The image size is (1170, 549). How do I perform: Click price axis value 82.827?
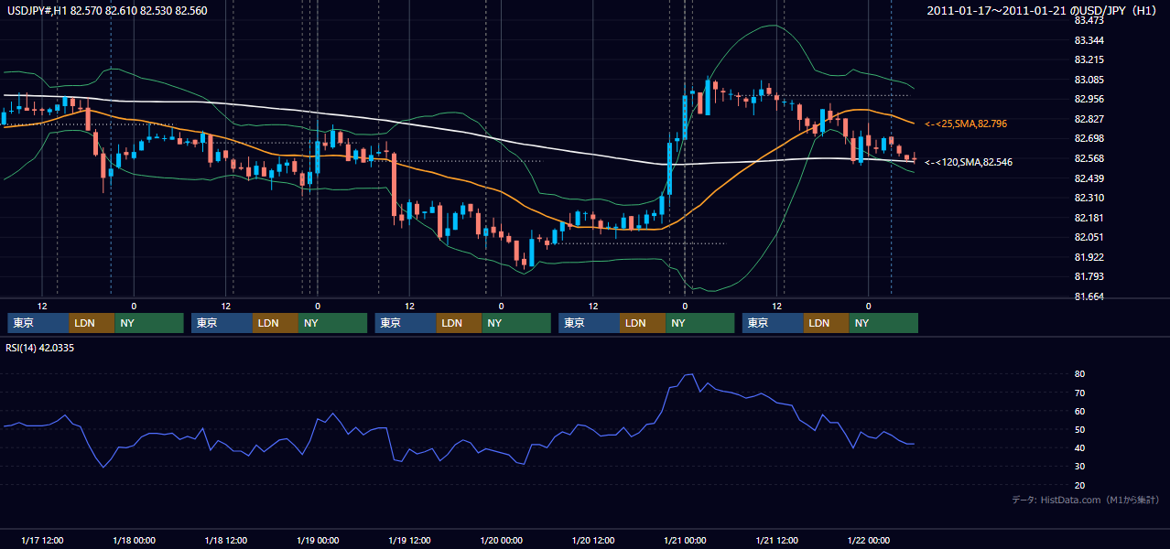pyautogui.click(x=1089, y=119)
